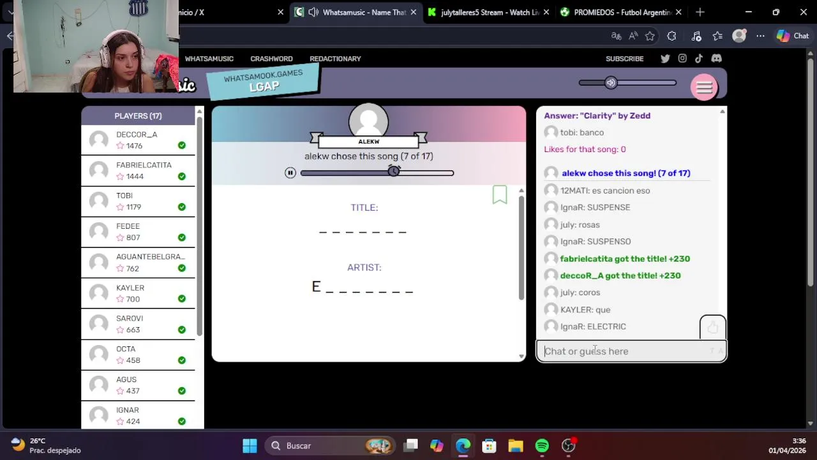Open the CRASHWORD nav menu item
817x460 pixels.
pos(271,59)
